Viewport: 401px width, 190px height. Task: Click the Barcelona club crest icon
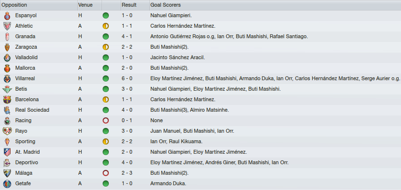click(x=7, y=100)
